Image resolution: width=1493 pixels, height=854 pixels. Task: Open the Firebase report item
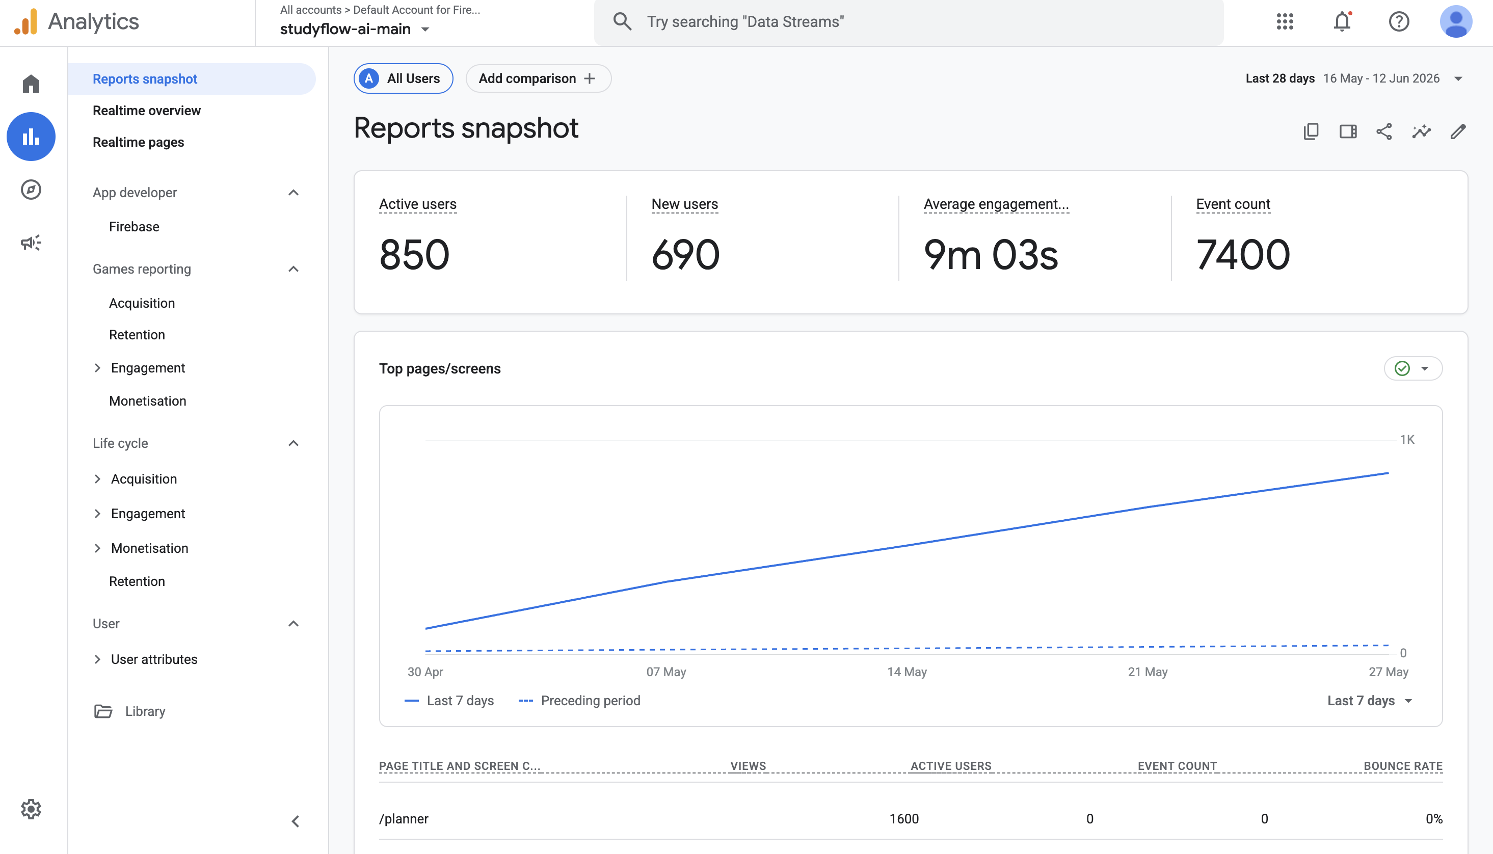pos(134,226)
